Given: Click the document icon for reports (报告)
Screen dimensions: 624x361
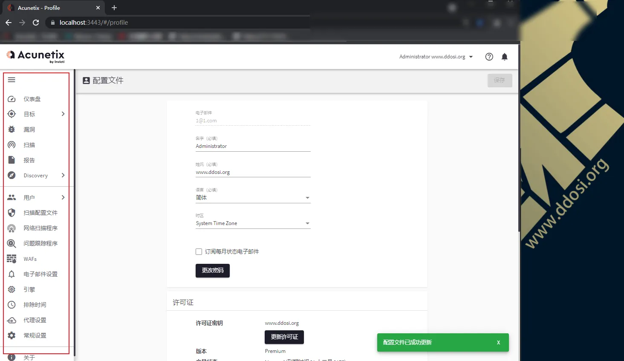Looking at the screenshot, I should 12,160.
